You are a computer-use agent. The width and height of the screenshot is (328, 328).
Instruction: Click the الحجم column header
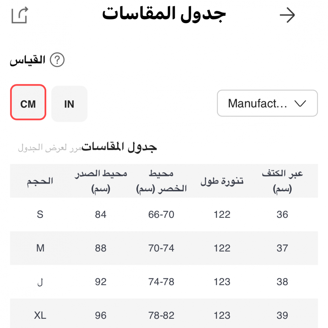click(x=40, y=181)
